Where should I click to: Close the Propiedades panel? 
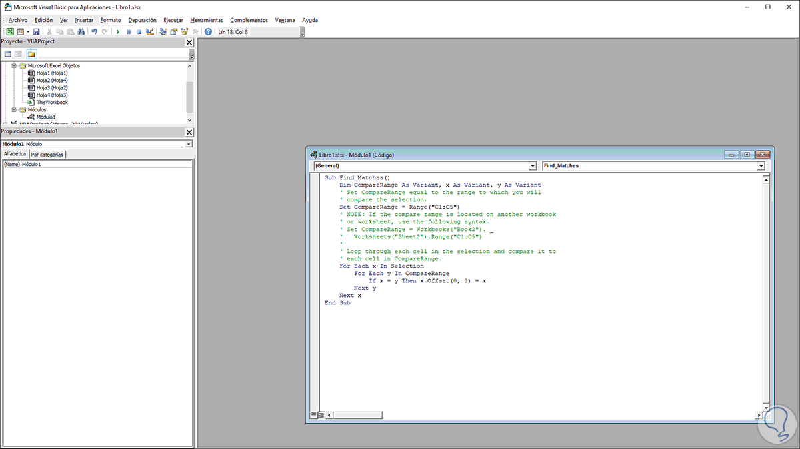[x=189, y=132]
